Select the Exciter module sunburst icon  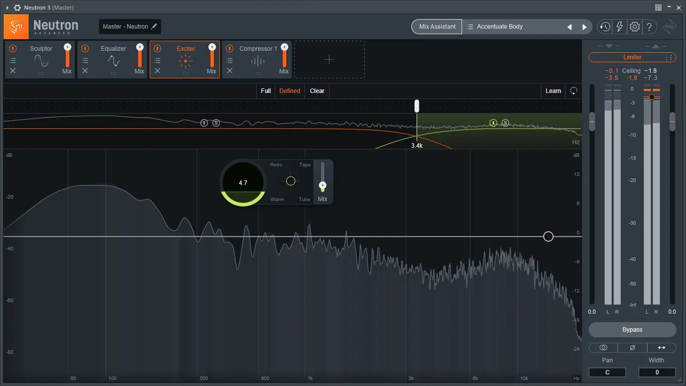(185, 61)
